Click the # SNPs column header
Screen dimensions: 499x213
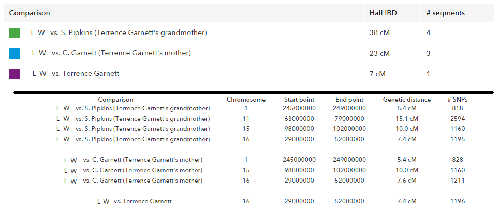pyautogui.click(x=458, y=100)
